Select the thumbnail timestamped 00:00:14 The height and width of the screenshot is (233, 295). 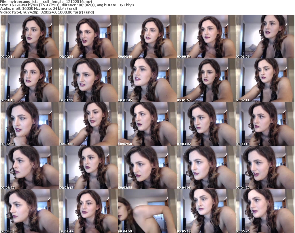30,36
